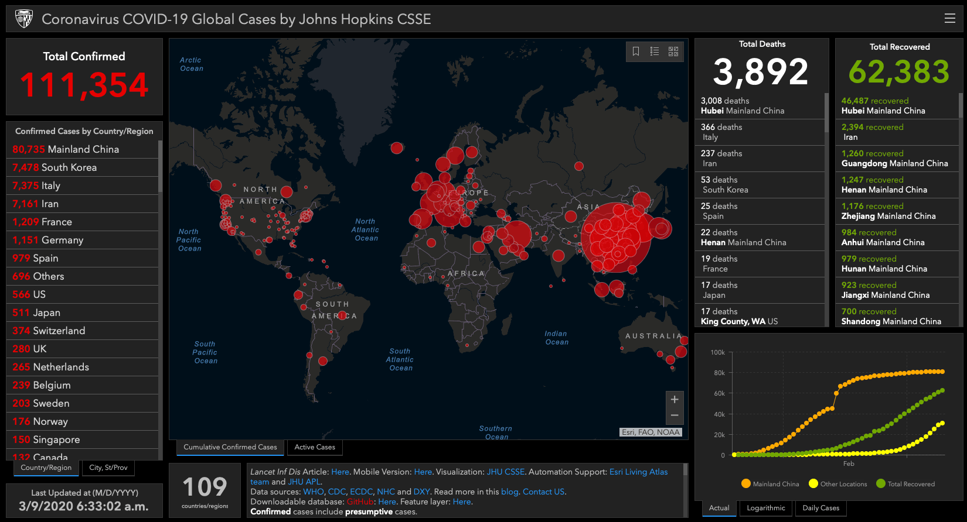Select the Country/Region tab
This screenshot has height=522, width=967.
pyautogui.click(x=46, y=468)
